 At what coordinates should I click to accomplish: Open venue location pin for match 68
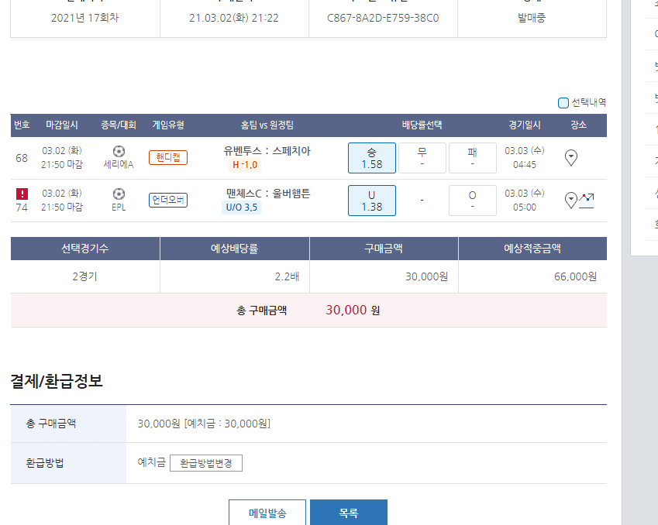tap(571, 158)
